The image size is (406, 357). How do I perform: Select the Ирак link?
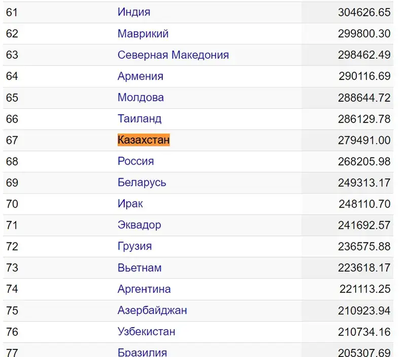coord(130,204)
